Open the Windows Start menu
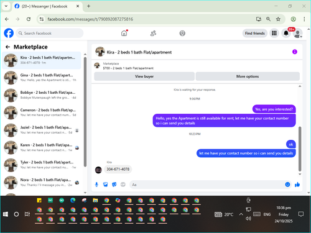Screen dimensions: 311x233 pos(6,214)
